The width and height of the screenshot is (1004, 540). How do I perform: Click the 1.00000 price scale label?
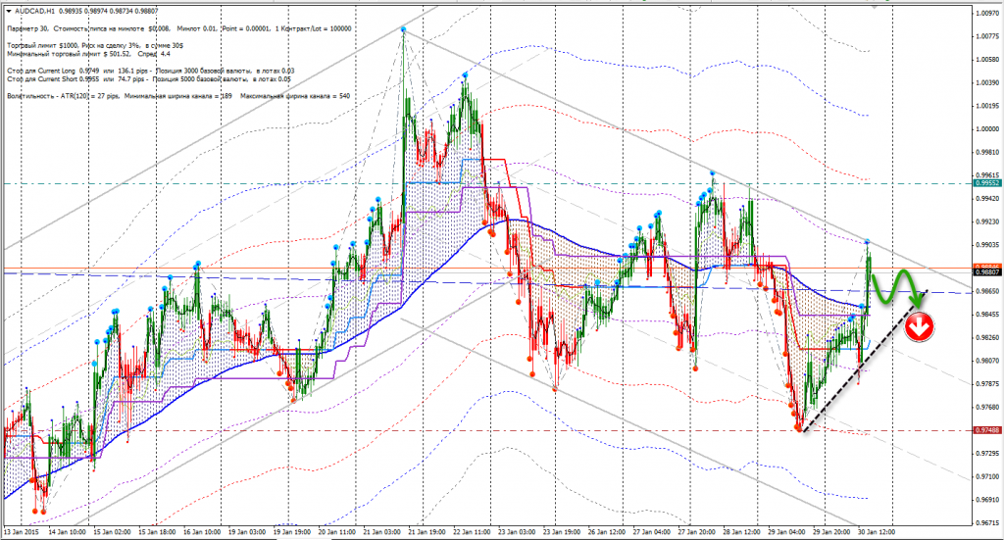986,128
